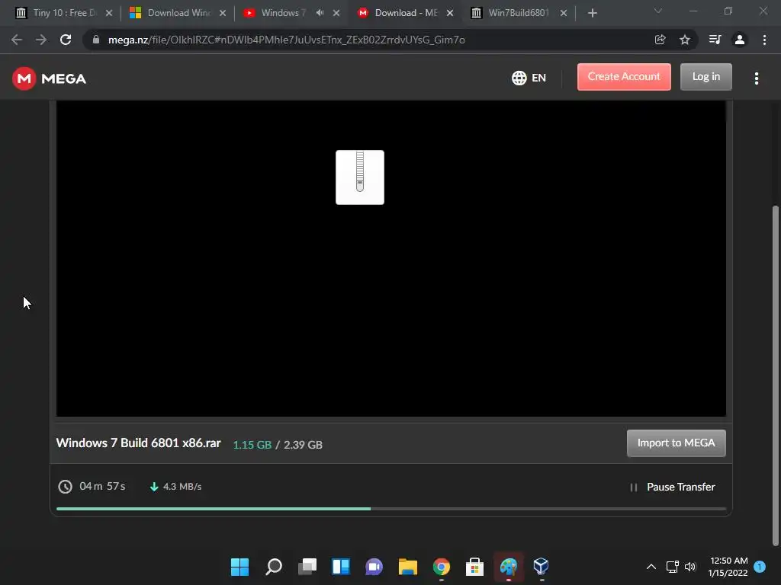This screenshot has height=585, width=781.
Task: Click the MEGA logo
Action: point(50,78)
